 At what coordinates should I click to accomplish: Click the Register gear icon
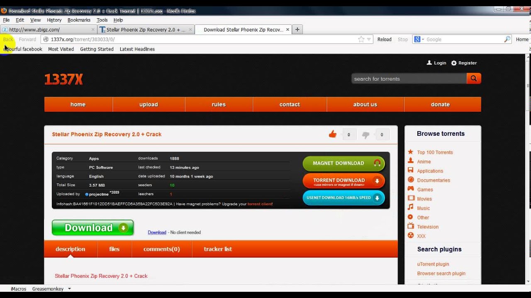click(454, 63)
